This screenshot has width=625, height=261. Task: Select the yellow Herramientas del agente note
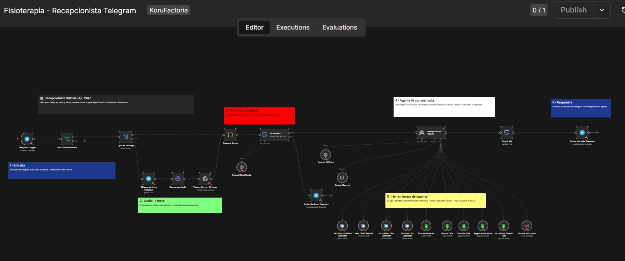coord(436,200)
